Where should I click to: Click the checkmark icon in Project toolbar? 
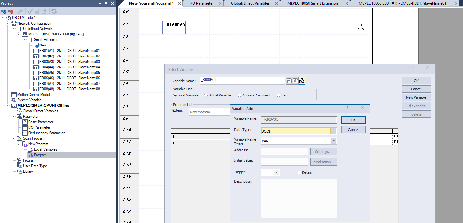30,11
